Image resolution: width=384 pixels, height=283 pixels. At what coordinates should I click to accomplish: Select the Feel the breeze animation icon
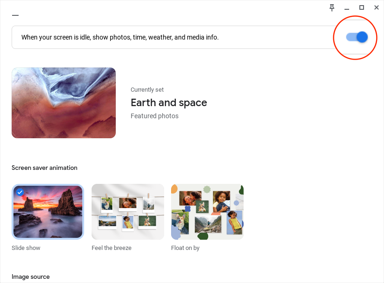point(127,212)
